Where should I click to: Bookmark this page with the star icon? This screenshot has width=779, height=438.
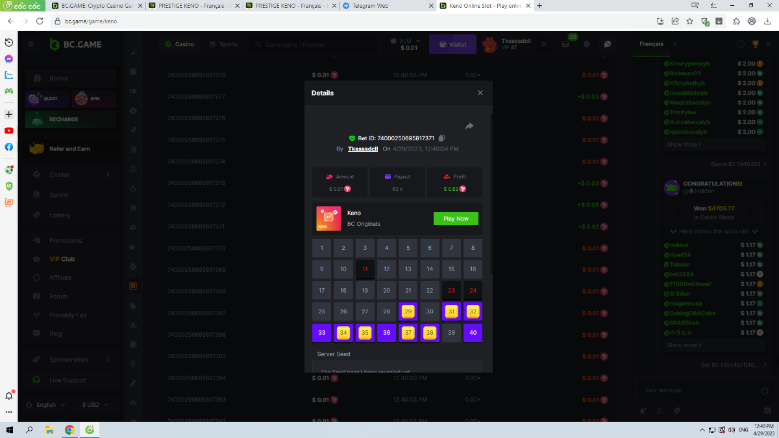pos(690,21)
